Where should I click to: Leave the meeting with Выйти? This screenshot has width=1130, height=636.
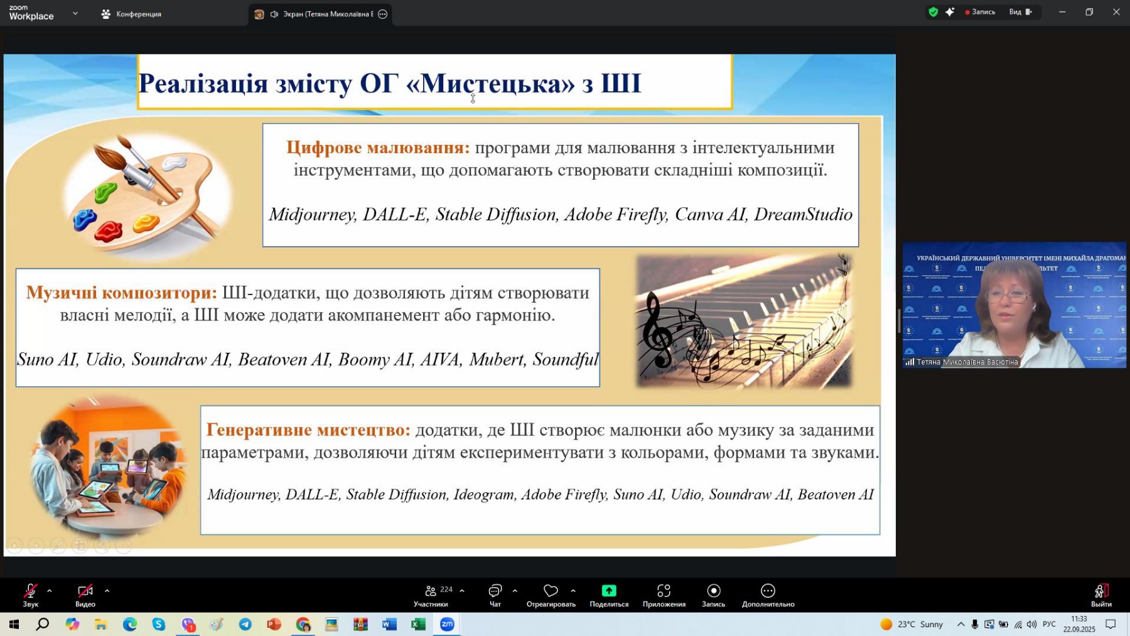coord(1101,595)
